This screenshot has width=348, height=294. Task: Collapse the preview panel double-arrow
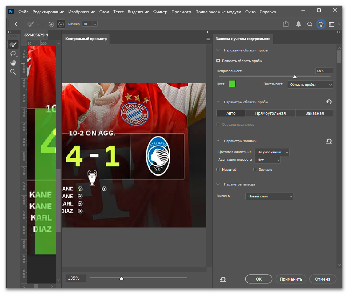[208, 32]
